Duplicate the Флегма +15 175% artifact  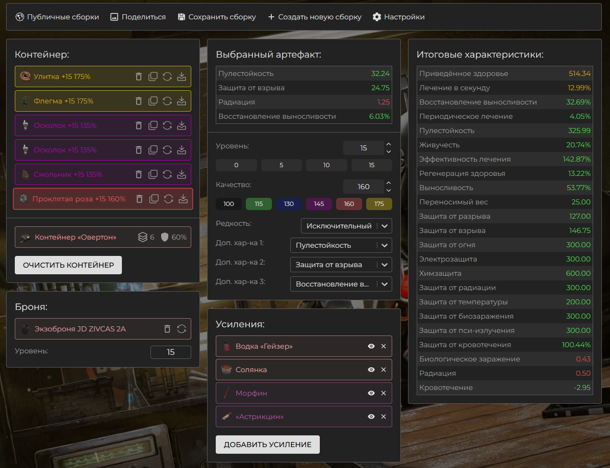pyautogui.click(x=153, y=101)
